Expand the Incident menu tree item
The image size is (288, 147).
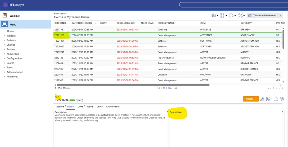pyautogui.click(x=11, y=36)
